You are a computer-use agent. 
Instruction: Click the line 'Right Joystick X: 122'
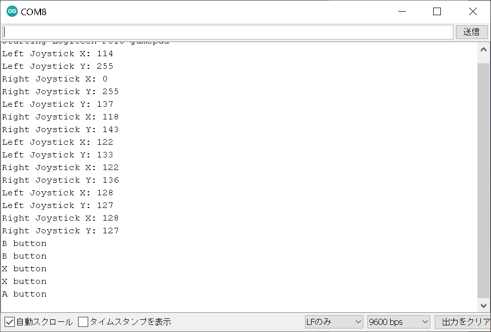click(60, 168)
